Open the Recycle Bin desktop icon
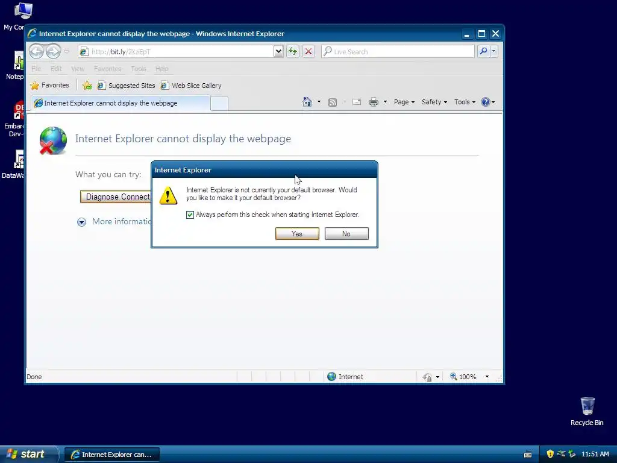Viewport: 617px width, 463px height. pyautogui.click(x=587, y=411)
